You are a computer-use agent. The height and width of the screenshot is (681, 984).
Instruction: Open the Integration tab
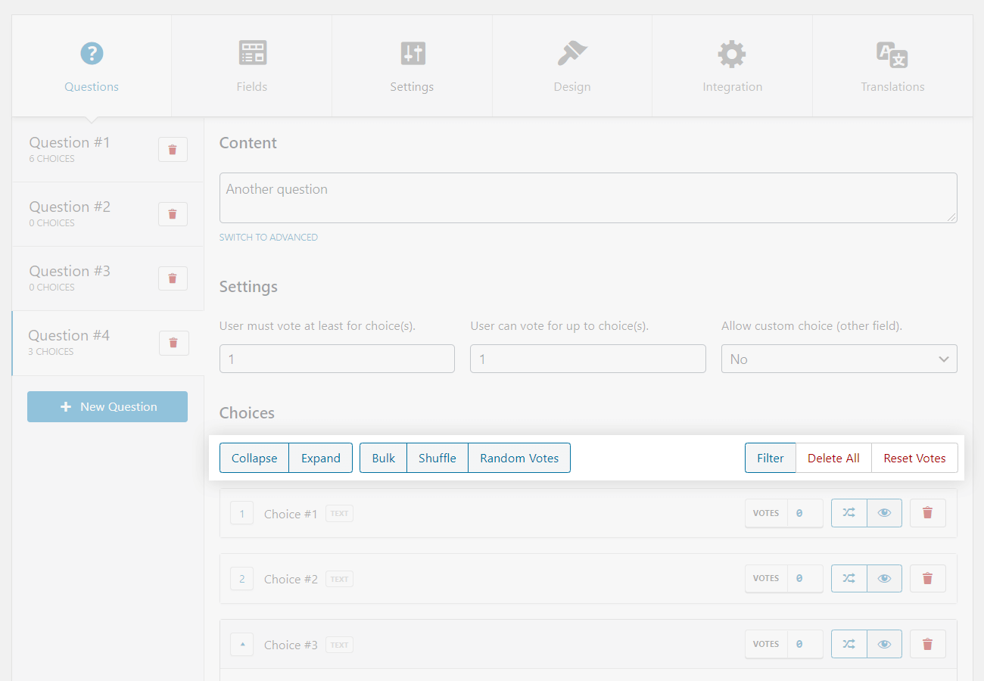[x=732, y=66]
